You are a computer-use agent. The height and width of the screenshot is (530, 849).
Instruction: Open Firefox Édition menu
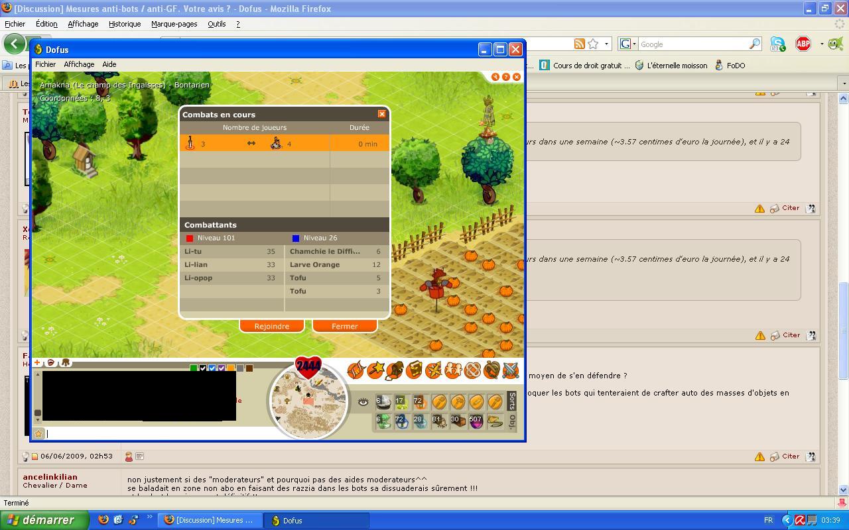pyautogui.click(x=46, y=24)
